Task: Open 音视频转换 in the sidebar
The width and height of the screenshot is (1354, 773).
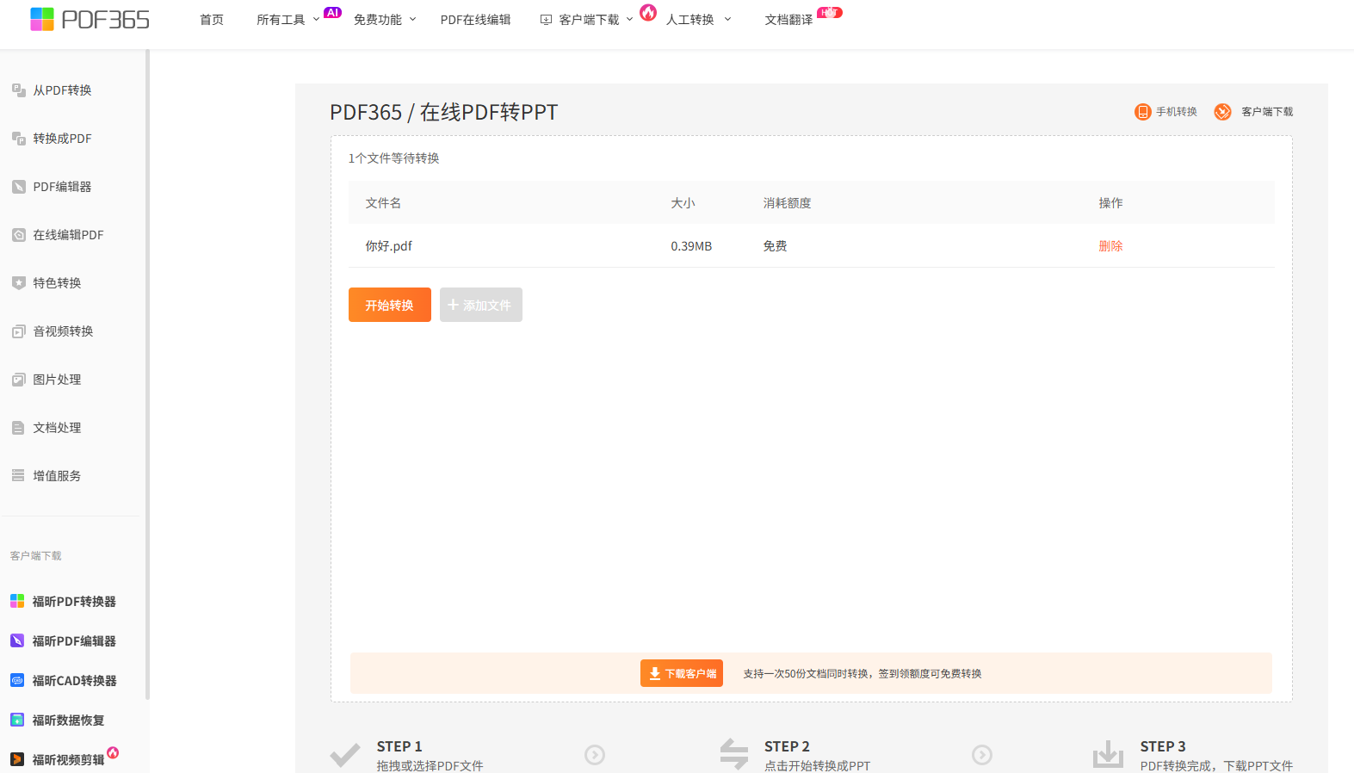Action: [64, 331]
